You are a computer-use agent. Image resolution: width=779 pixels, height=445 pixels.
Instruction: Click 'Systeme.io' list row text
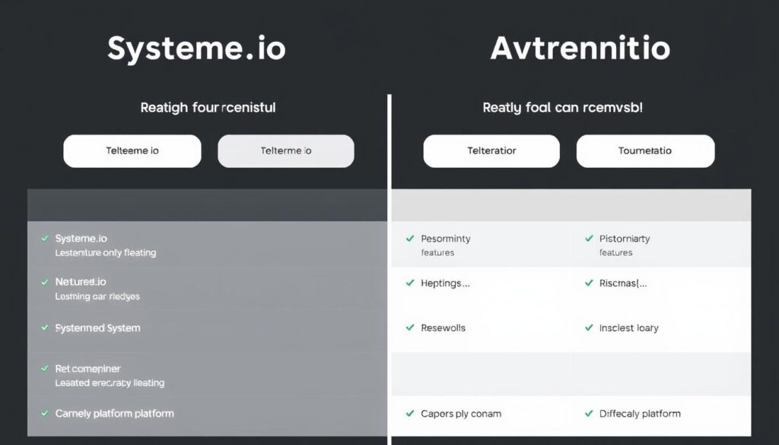81,239
